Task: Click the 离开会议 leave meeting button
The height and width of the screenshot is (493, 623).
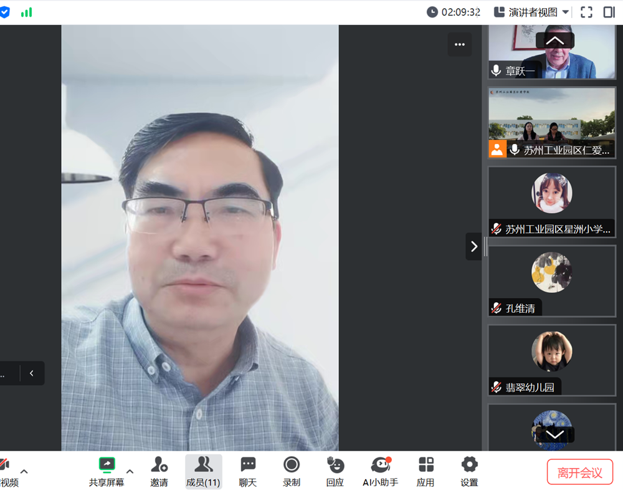Action: tap(579, 472)
